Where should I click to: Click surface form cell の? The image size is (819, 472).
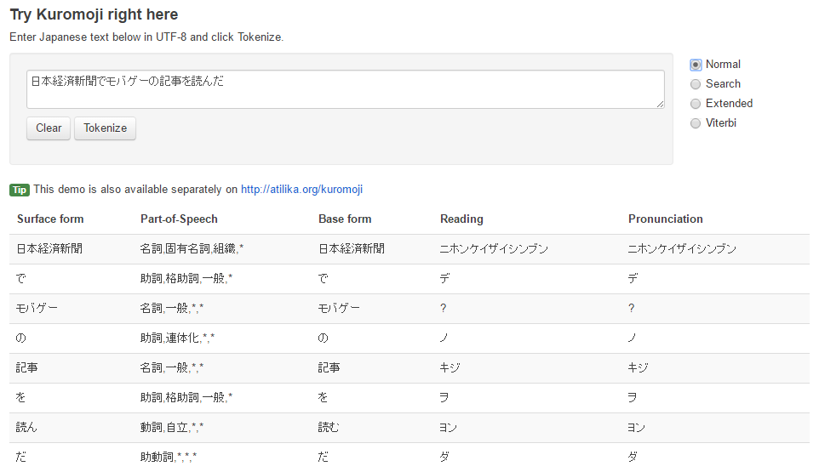pyautogui.click(x=21, y=338)
